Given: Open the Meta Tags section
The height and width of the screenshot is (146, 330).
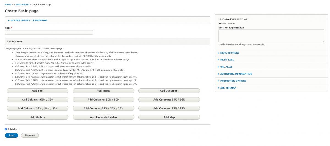Looking at the screenshot, I should [x=227, y=60].
